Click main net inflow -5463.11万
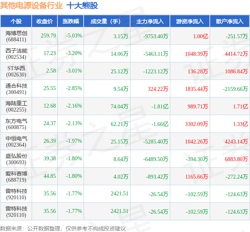Viewport: 250px width, 232px height. (155, 54)
